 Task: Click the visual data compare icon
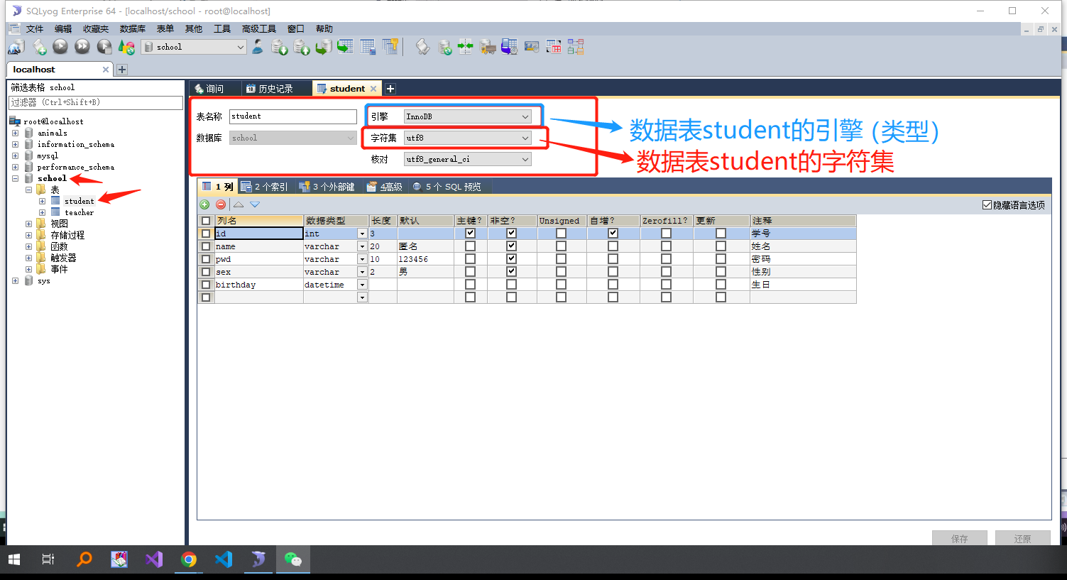point(531,47)
